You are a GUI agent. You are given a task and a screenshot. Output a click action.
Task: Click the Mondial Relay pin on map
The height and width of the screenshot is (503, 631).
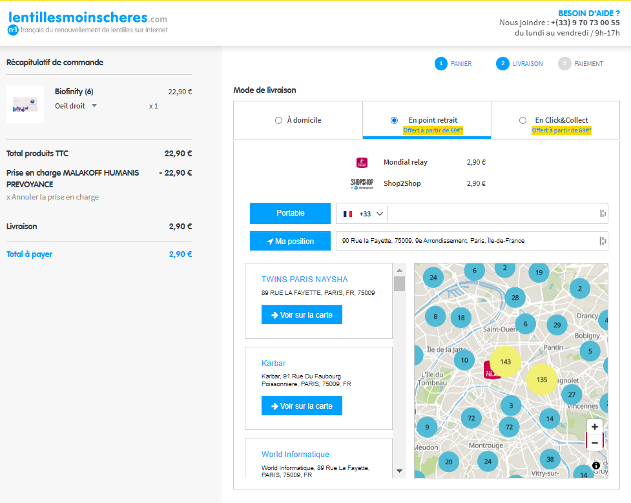[490, 370]
